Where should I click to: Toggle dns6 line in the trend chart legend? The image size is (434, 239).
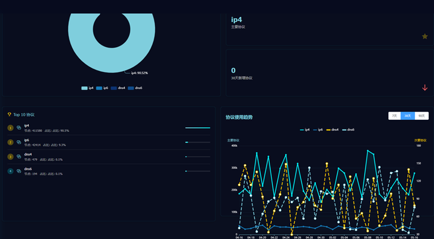coord(348,130)
